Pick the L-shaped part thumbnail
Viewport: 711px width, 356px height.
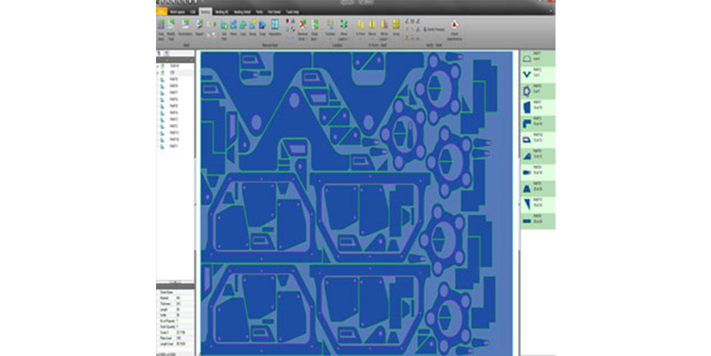tap(526, 123)
